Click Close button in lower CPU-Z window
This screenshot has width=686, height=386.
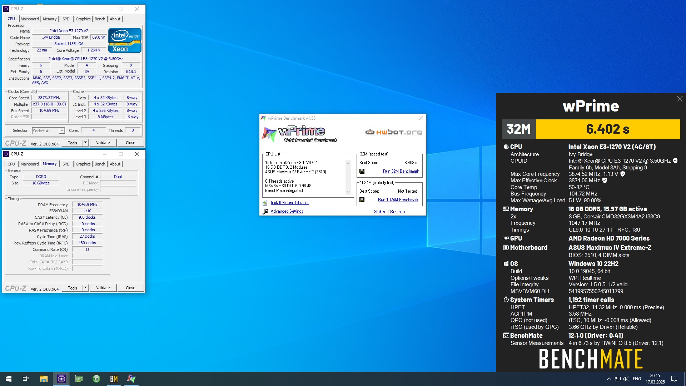[130, 288]
